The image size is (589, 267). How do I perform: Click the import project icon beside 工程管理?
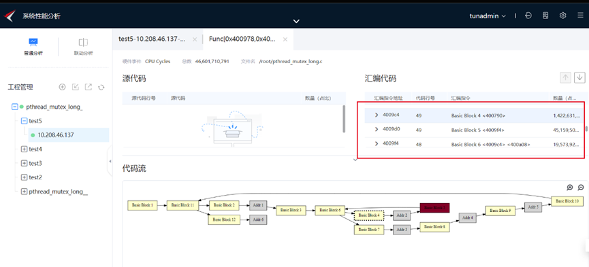[76, 87]
